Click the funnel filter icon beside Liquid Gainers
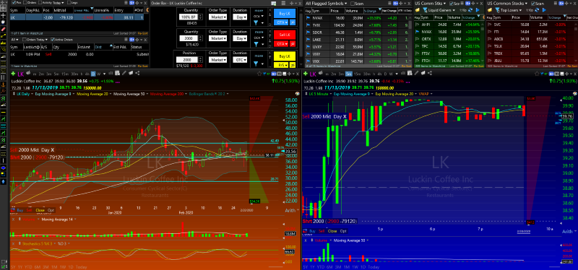Screen dimensions: 578x270 (425, 10)
